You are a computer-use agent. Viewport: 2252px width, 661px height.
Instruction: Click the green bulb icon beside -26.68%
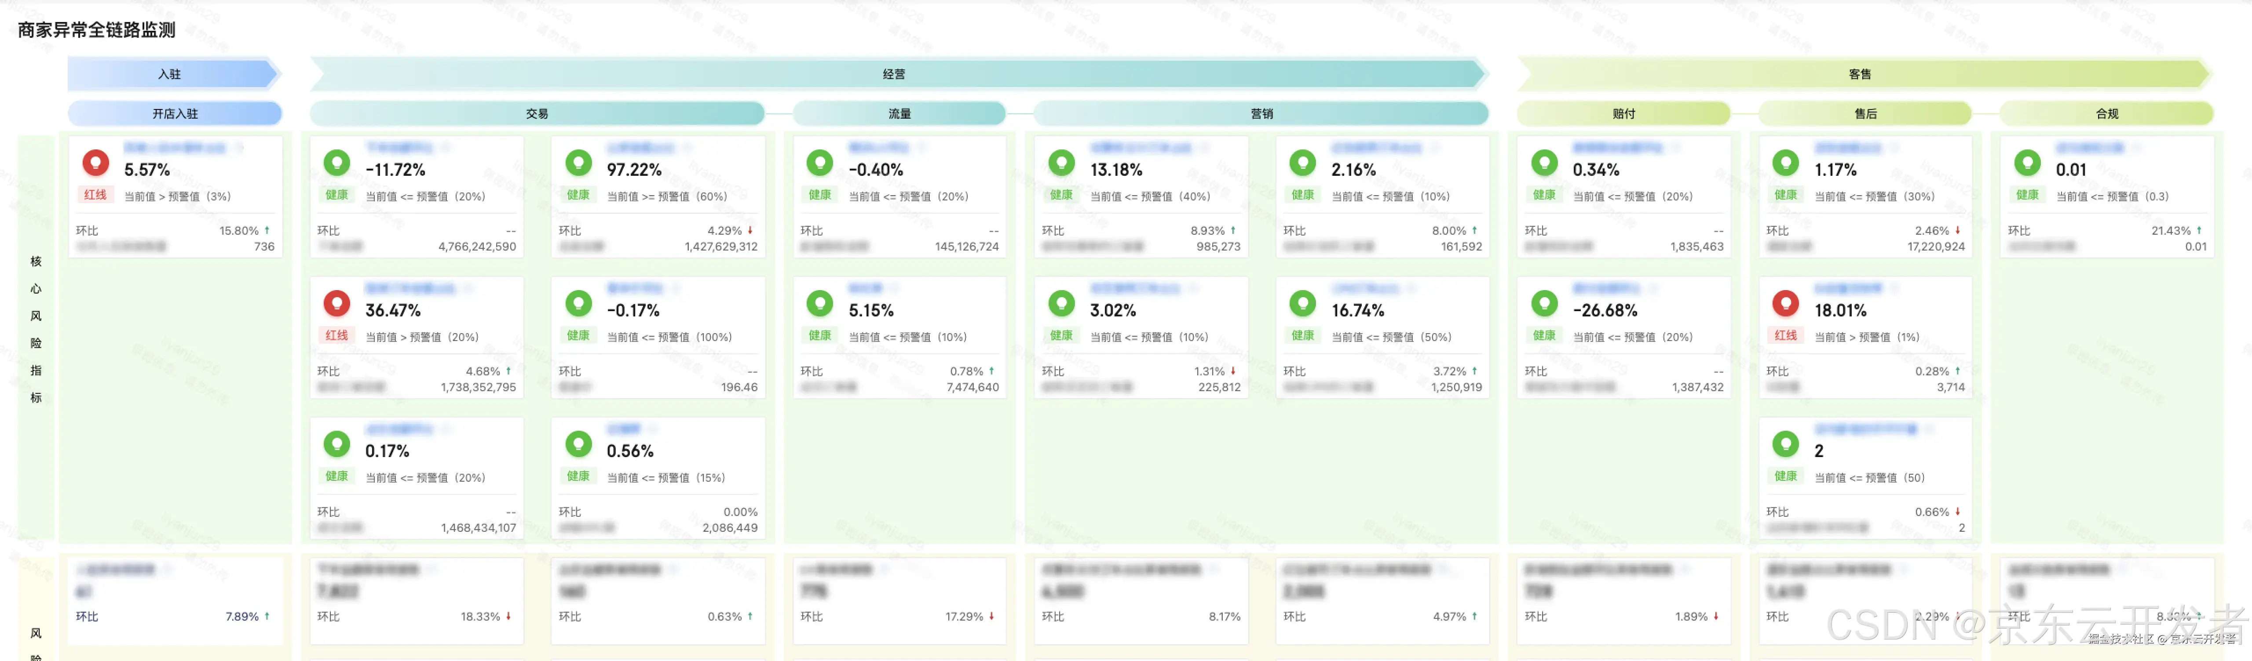coord(1544,303)
